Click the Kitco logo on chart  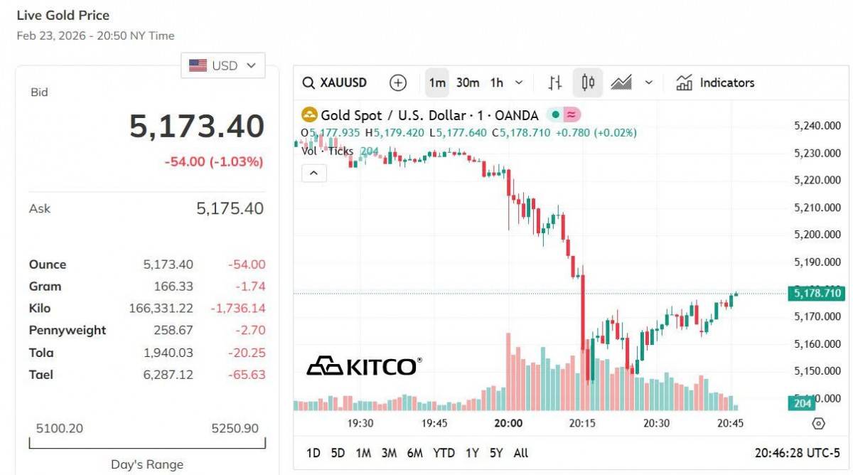coord(363,366)
